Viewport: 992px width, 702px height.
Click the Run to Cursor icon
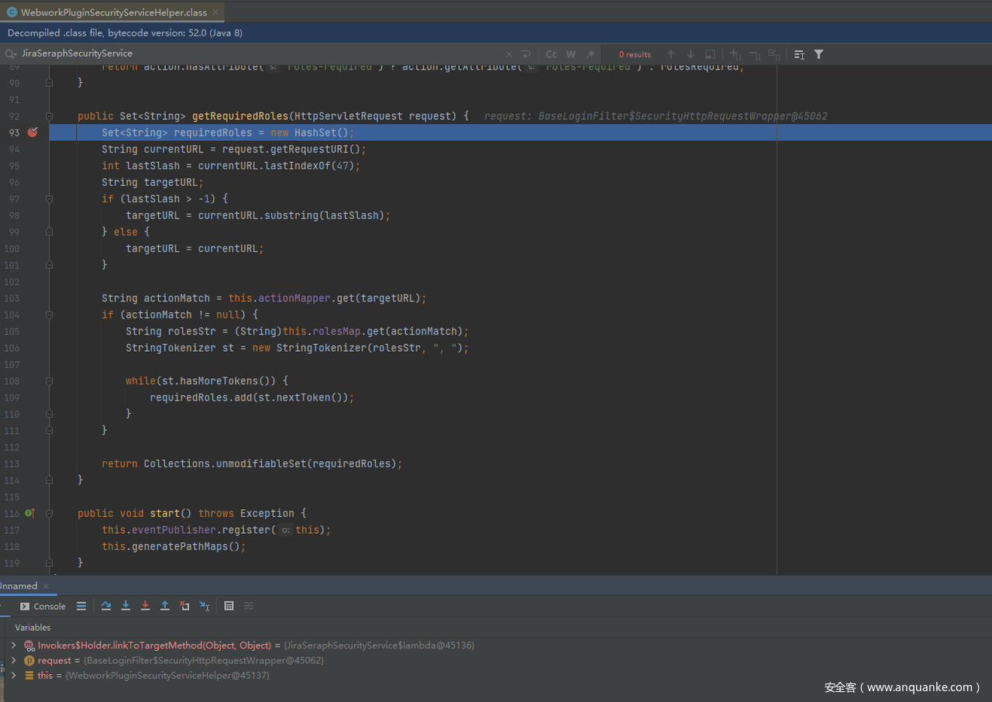point(205,606)
